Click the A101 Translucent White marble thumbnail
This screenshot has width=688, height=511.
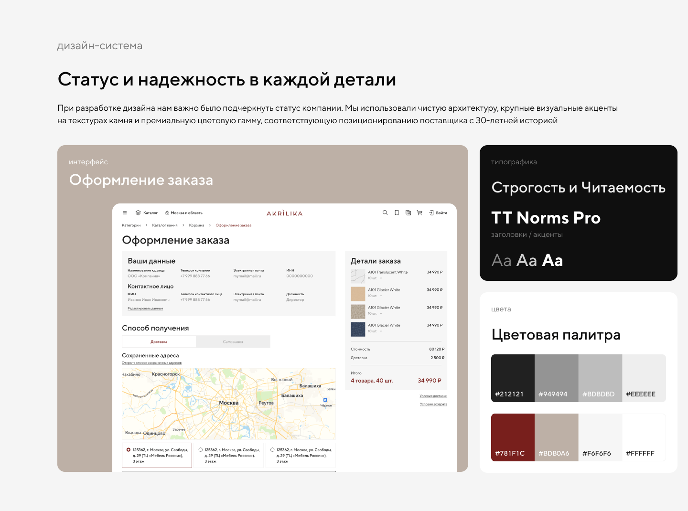pyautogui.click(x=358, y=276)
